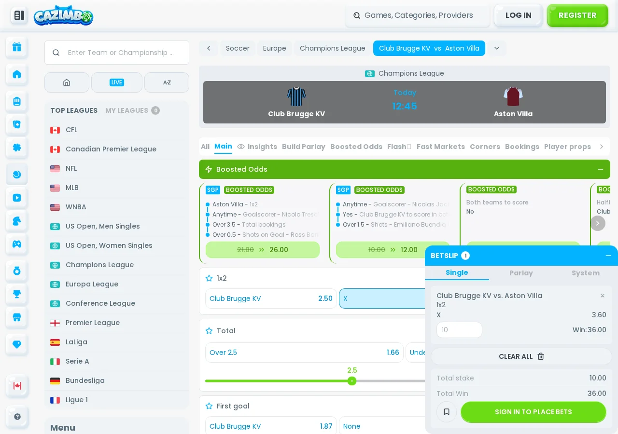The height and width of the screenshot is (434, 618).
Task: Toggle the sidebar menu panel icon
Action: 19,15
